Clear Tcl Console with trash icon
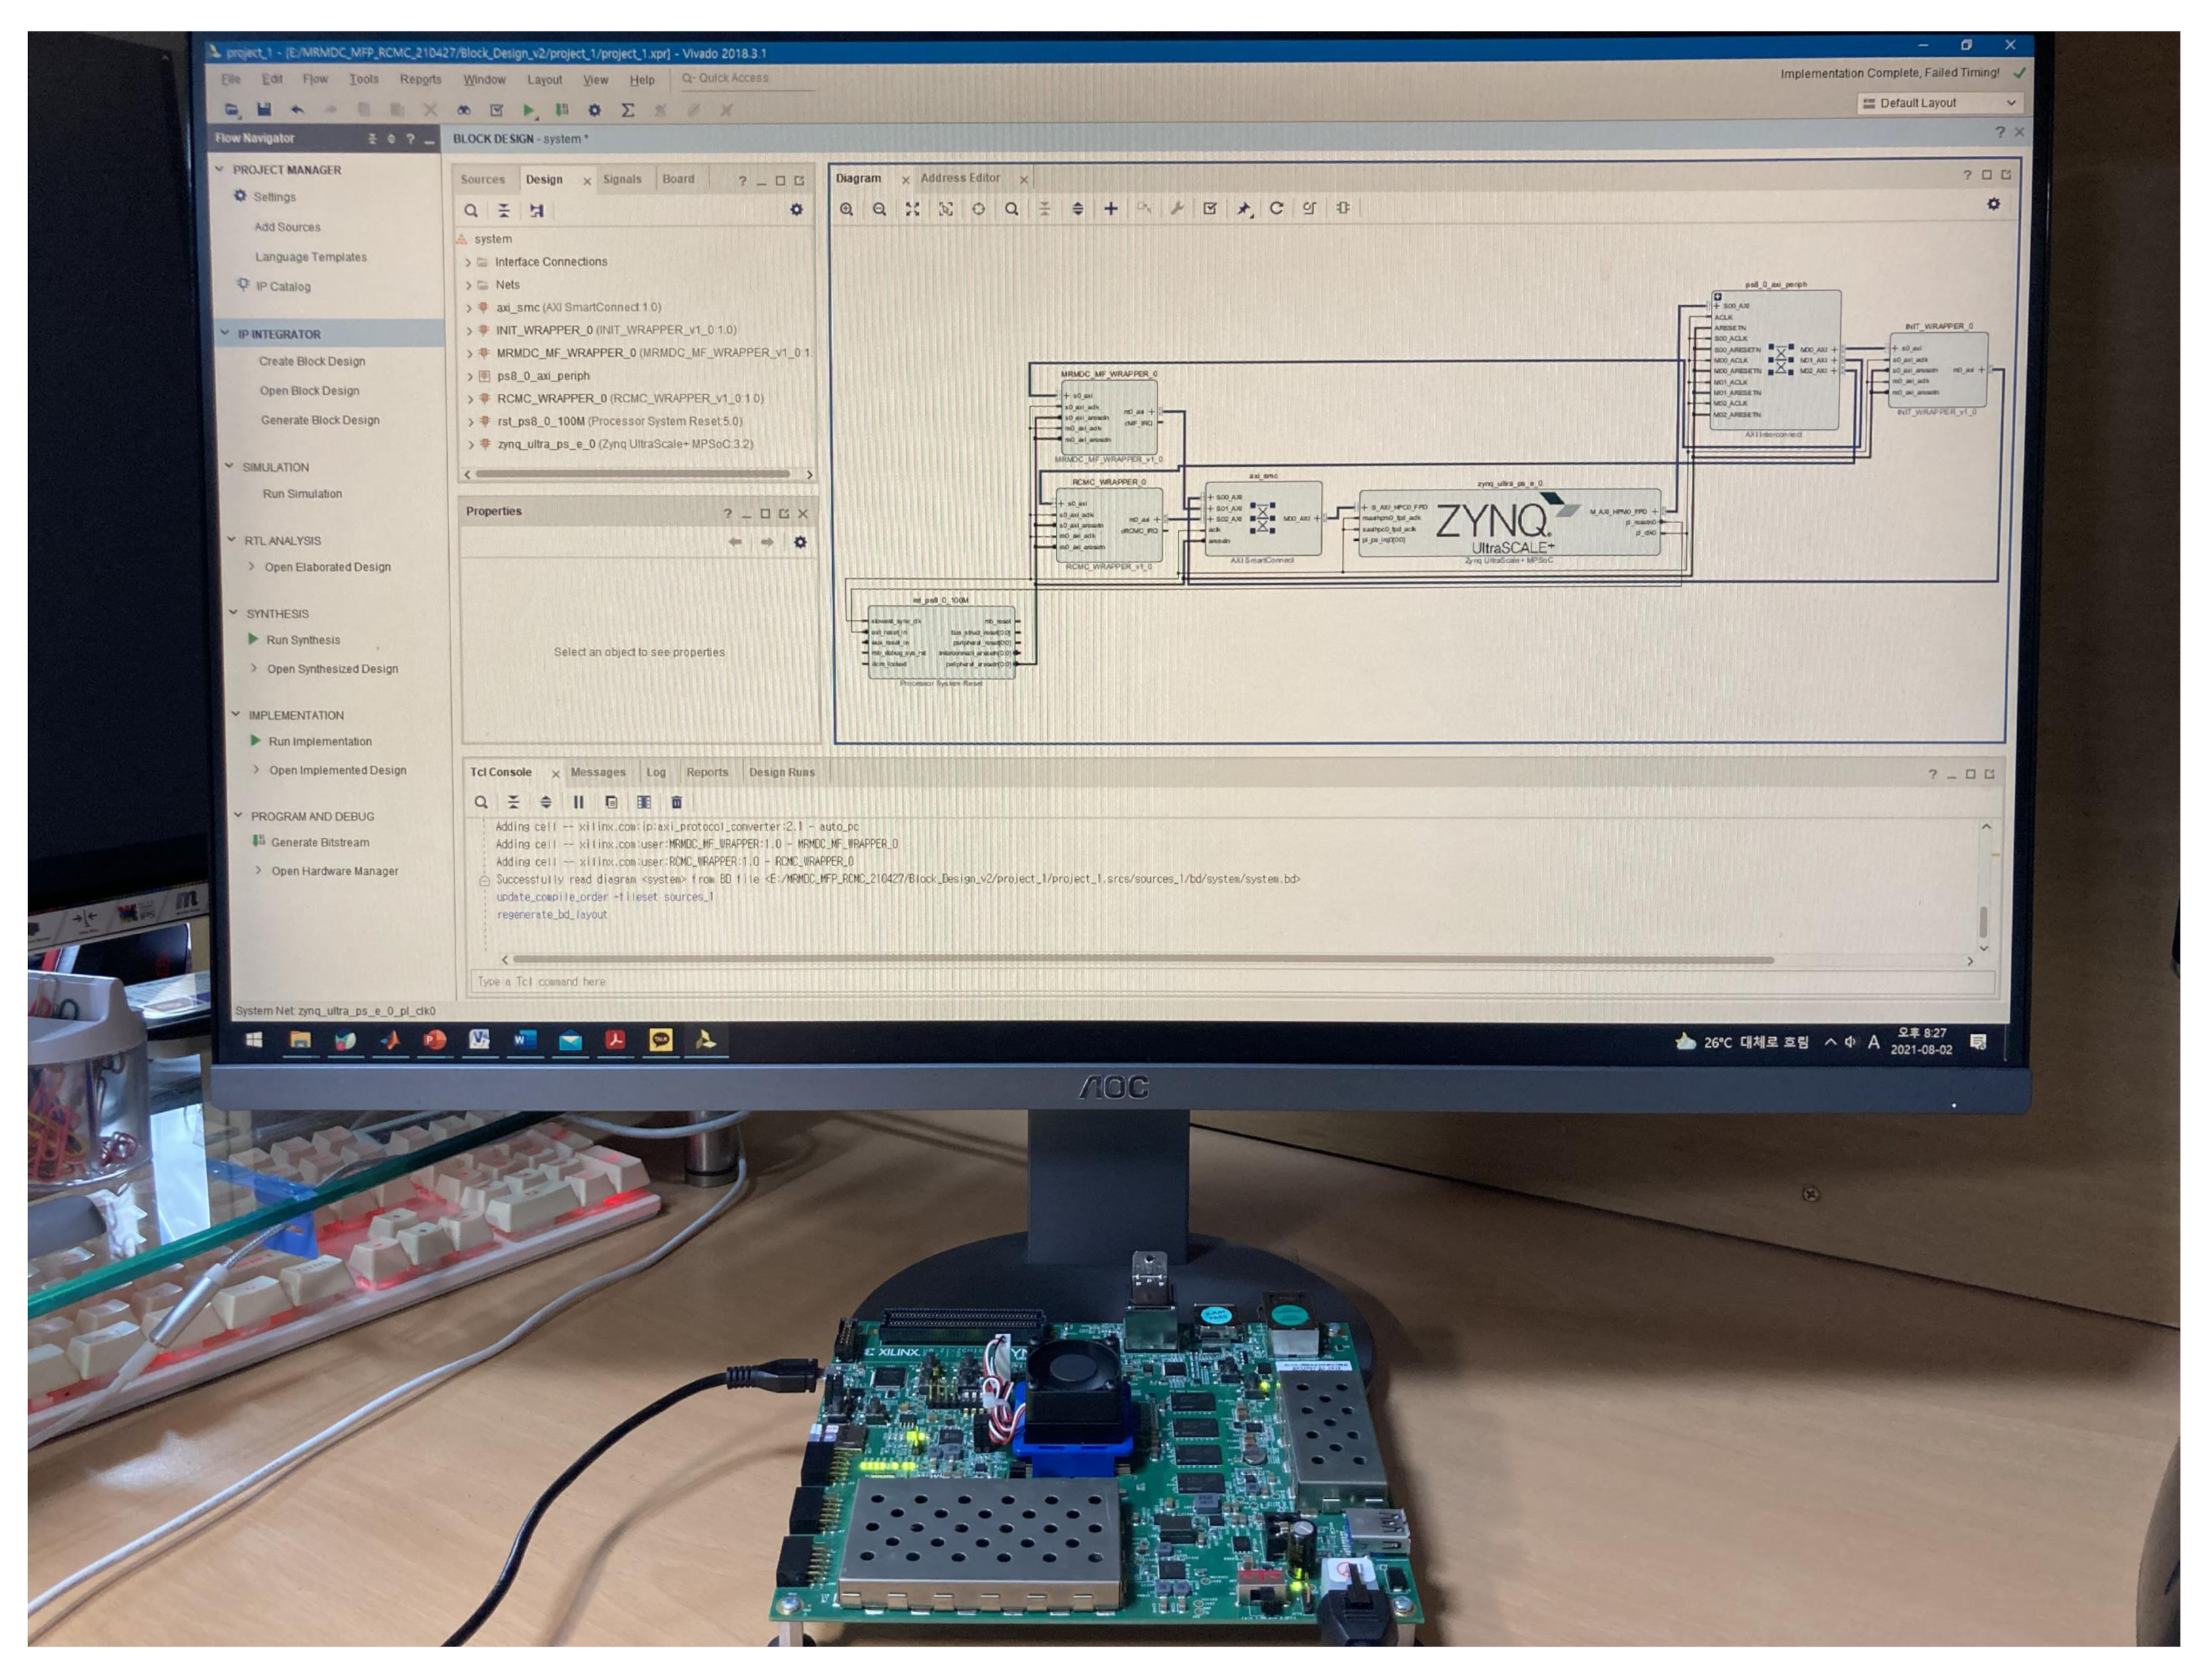2212x1678 pixels. pyautogui.click(x=676, y=802)
